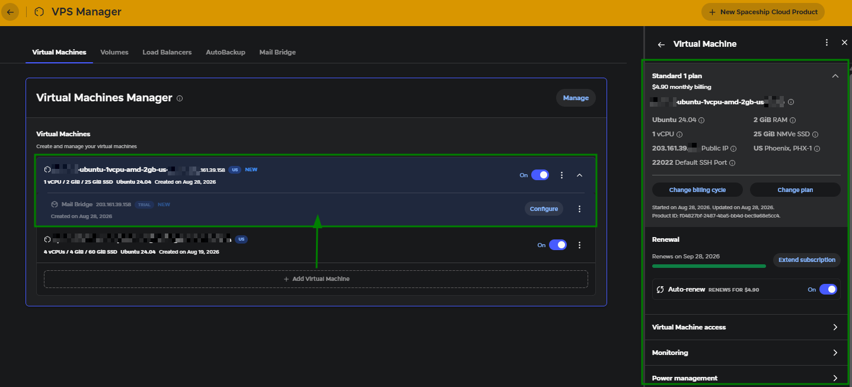Click the Change plan button
The width and height of the screenshot is (852, 387).
795,190
